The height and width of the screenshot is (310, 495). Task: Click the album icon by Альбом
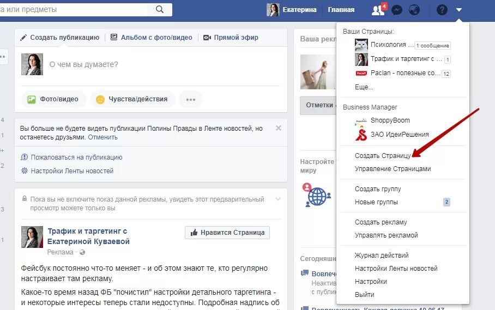tap(114, 37)
